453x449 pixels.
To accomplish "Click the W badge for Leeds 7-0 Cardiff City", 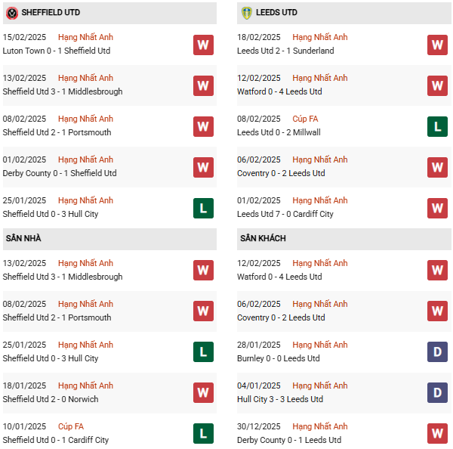I will (437, 208).
